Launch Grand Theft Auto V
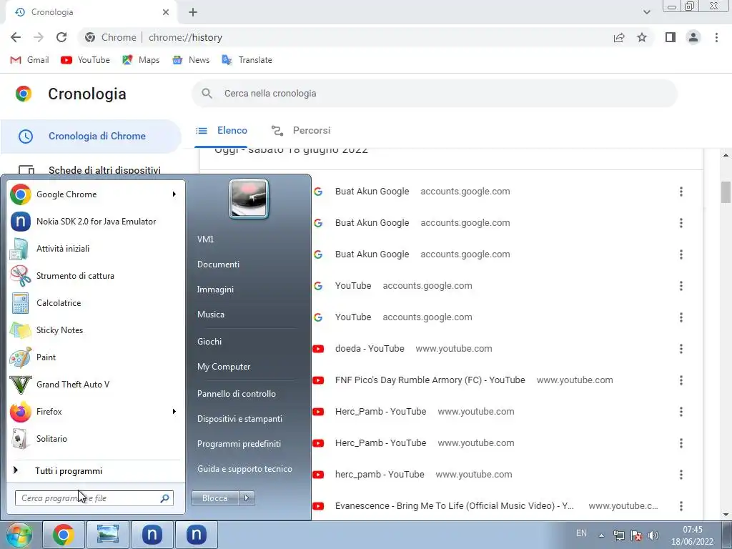The image size is (732, 549). tap(95, 384)
